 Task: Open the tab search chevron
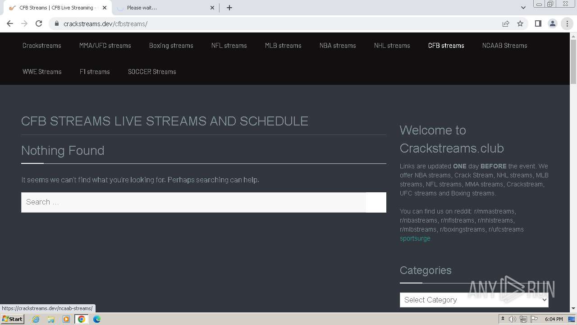click(523, 8)
